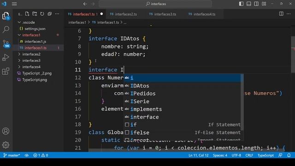Click the command center search box

[156, 4]
